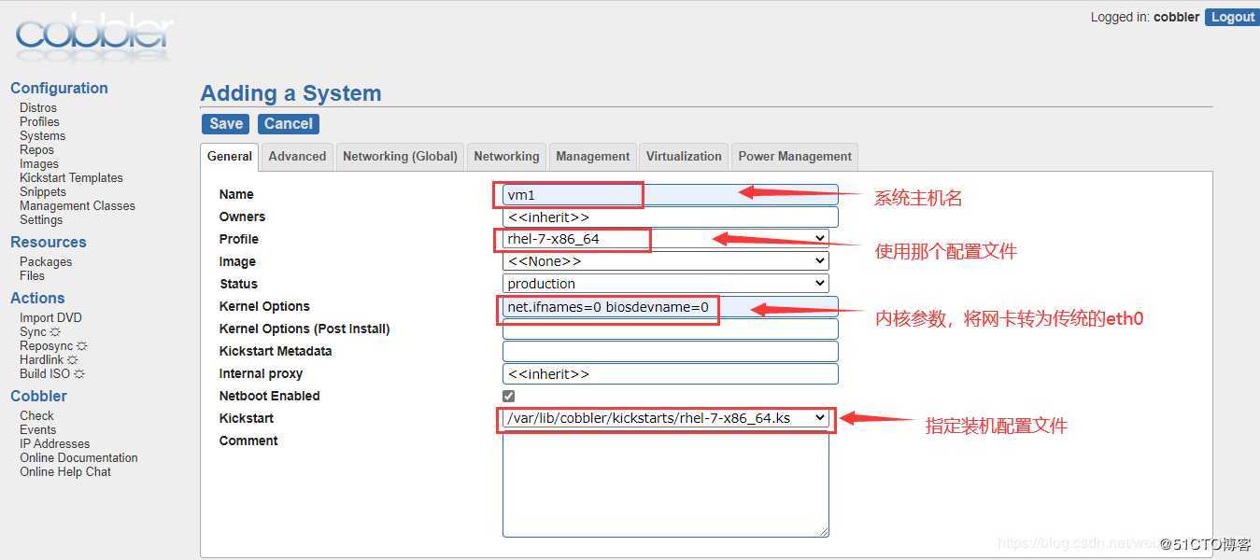Click the Owners input field
The width and height of the screenshot is (1260, 560).
point(671,217)
